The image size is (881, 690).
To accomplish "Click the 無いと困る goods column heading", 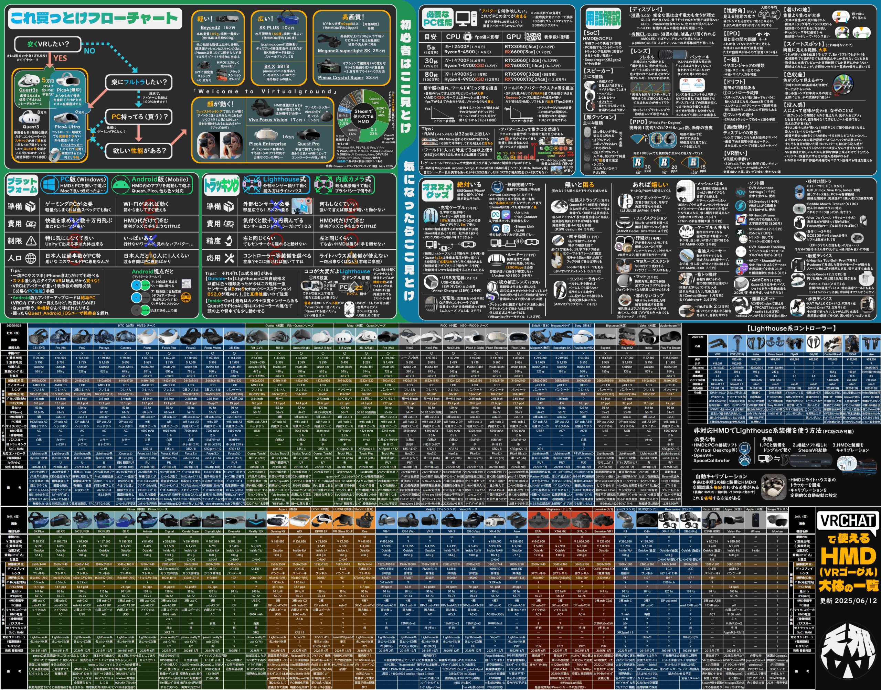I will 579,185.
